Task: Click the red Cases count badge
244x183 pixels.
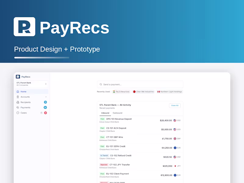Action: [45, 113]
